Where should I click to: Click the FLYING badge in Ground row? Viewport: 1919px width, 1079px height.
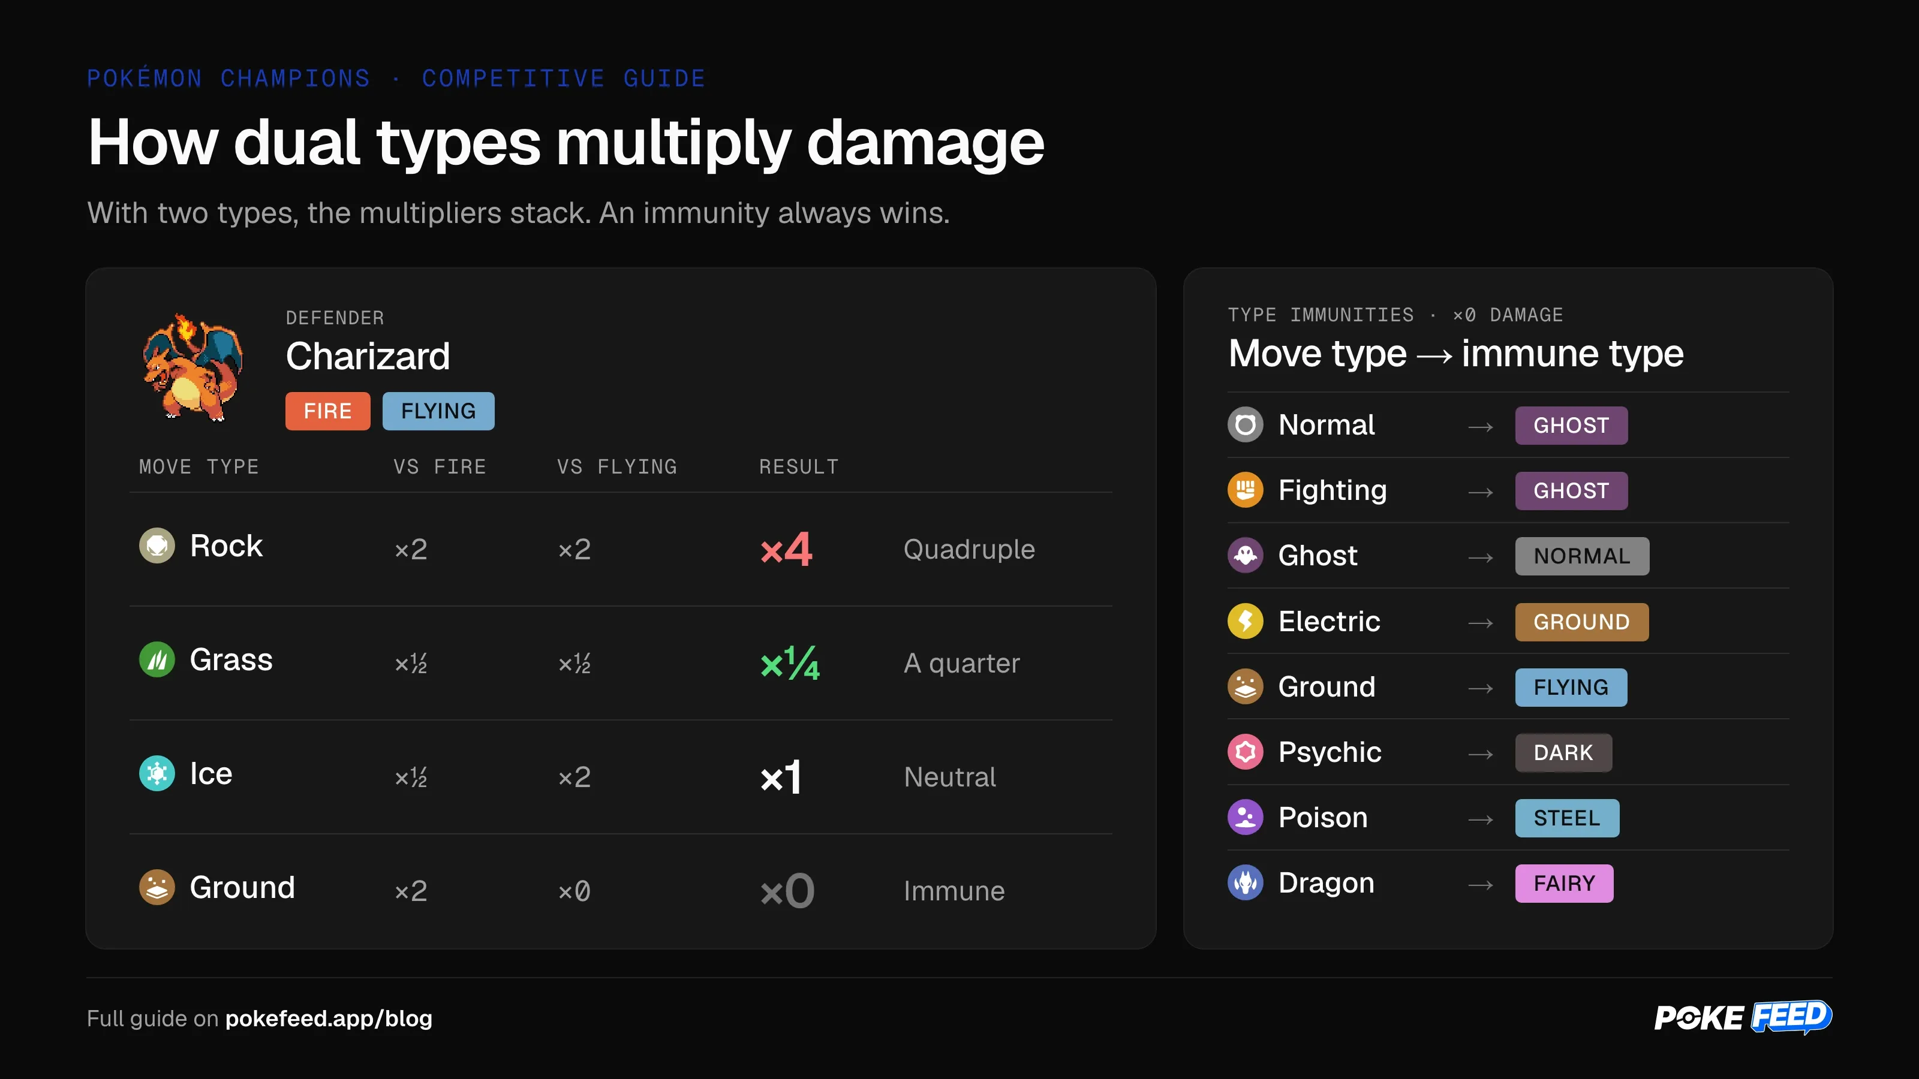(1571, 688)
